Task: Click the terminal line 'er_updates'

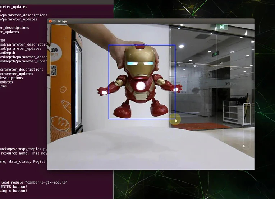Action: [9, 32]
